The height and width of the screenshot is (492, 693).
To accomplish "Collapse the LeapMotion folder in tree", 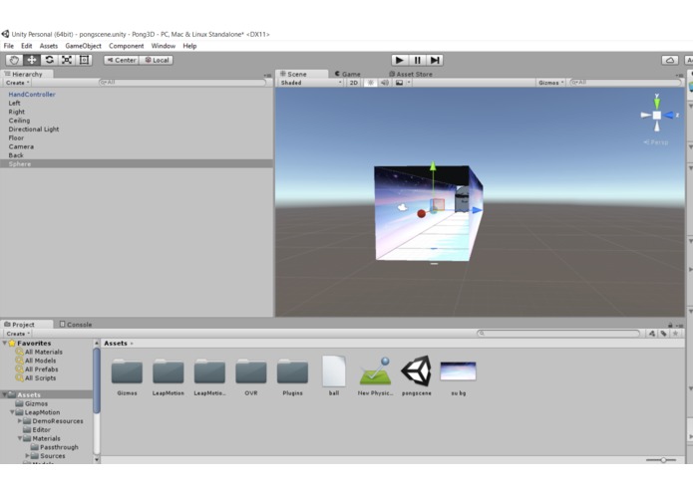I will (x=12, y=412).
